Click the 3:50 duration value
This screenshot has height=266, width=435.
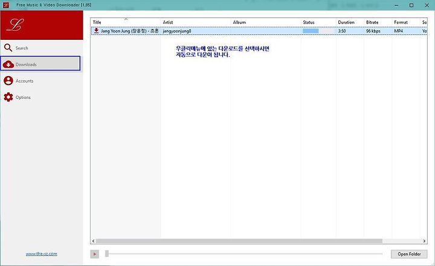point(342,31)
